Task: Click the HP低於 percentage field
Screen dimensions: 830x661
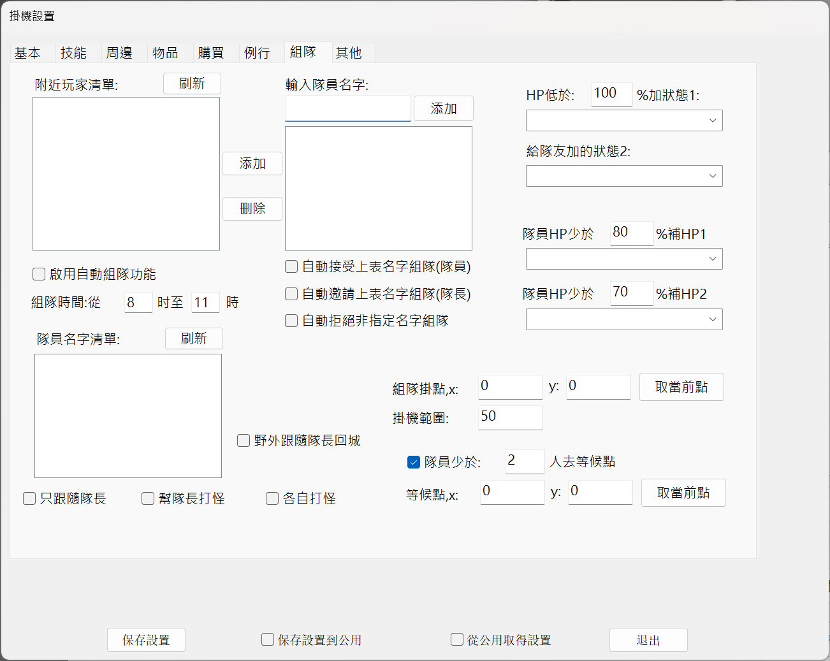Action: click(612, 94)
